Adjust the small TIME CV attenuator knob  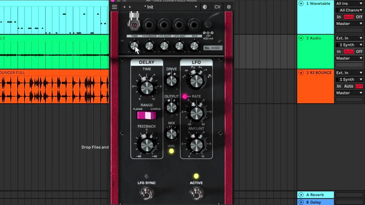click(x=134, y=46)
